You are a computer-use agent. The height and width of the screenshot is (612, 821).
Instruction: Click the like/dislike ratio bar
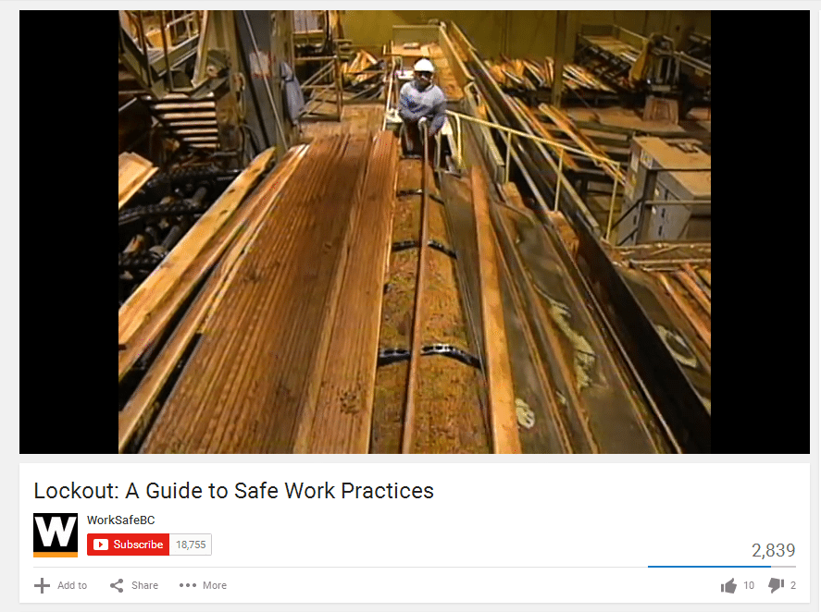(x=722, y=567)
